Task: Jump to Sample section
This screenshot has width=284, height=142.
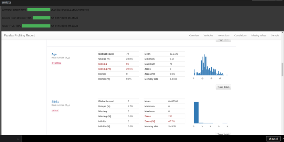Action: point(275,35)
